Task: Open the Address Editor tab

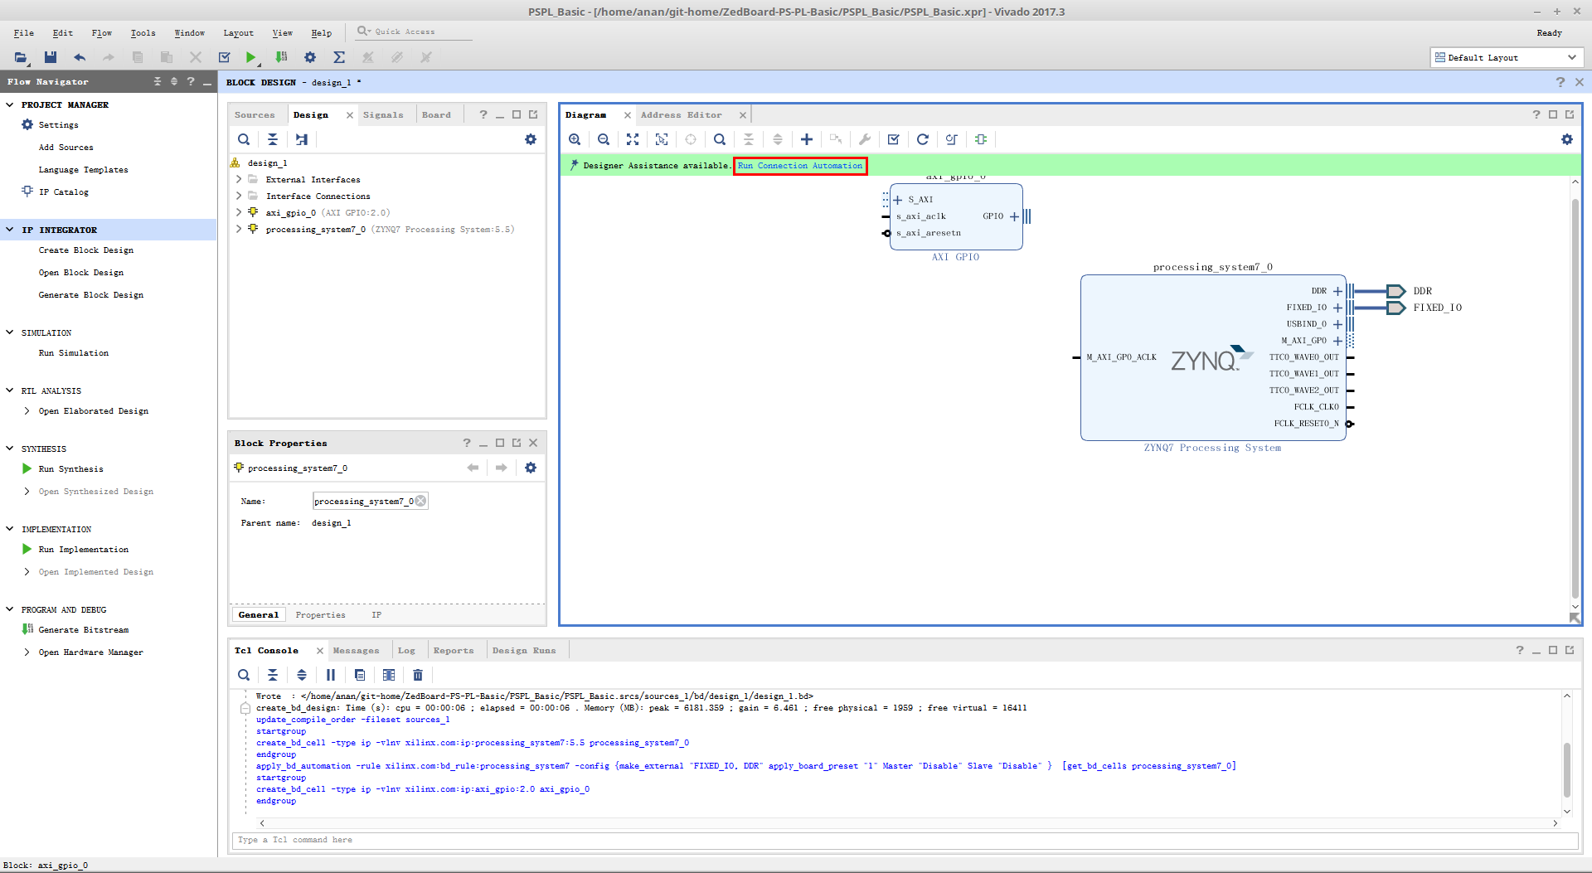Action: click(x=681, y=115)
